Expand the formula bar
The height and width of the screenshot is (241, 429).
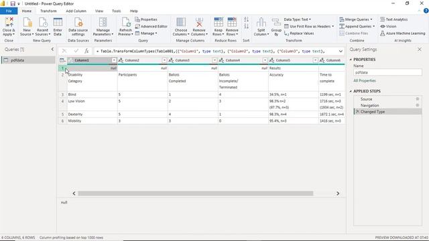(341, 51)
